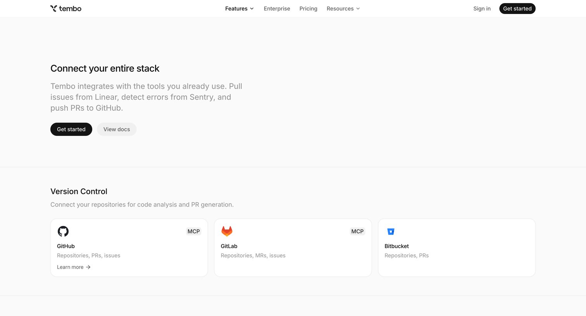Viewport: 586px width, 316px height.
Task: Select the GitLab card title
Action: click(x=229, y=246)
